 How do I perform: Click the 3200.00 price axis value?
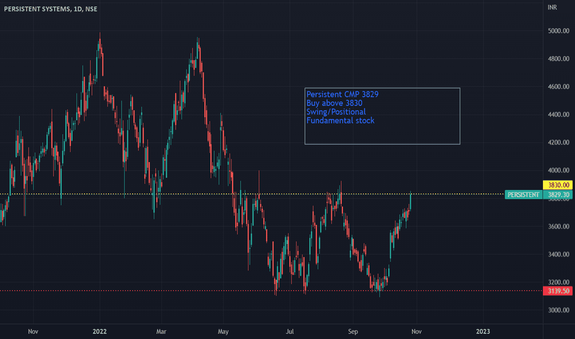pos(558,282)
